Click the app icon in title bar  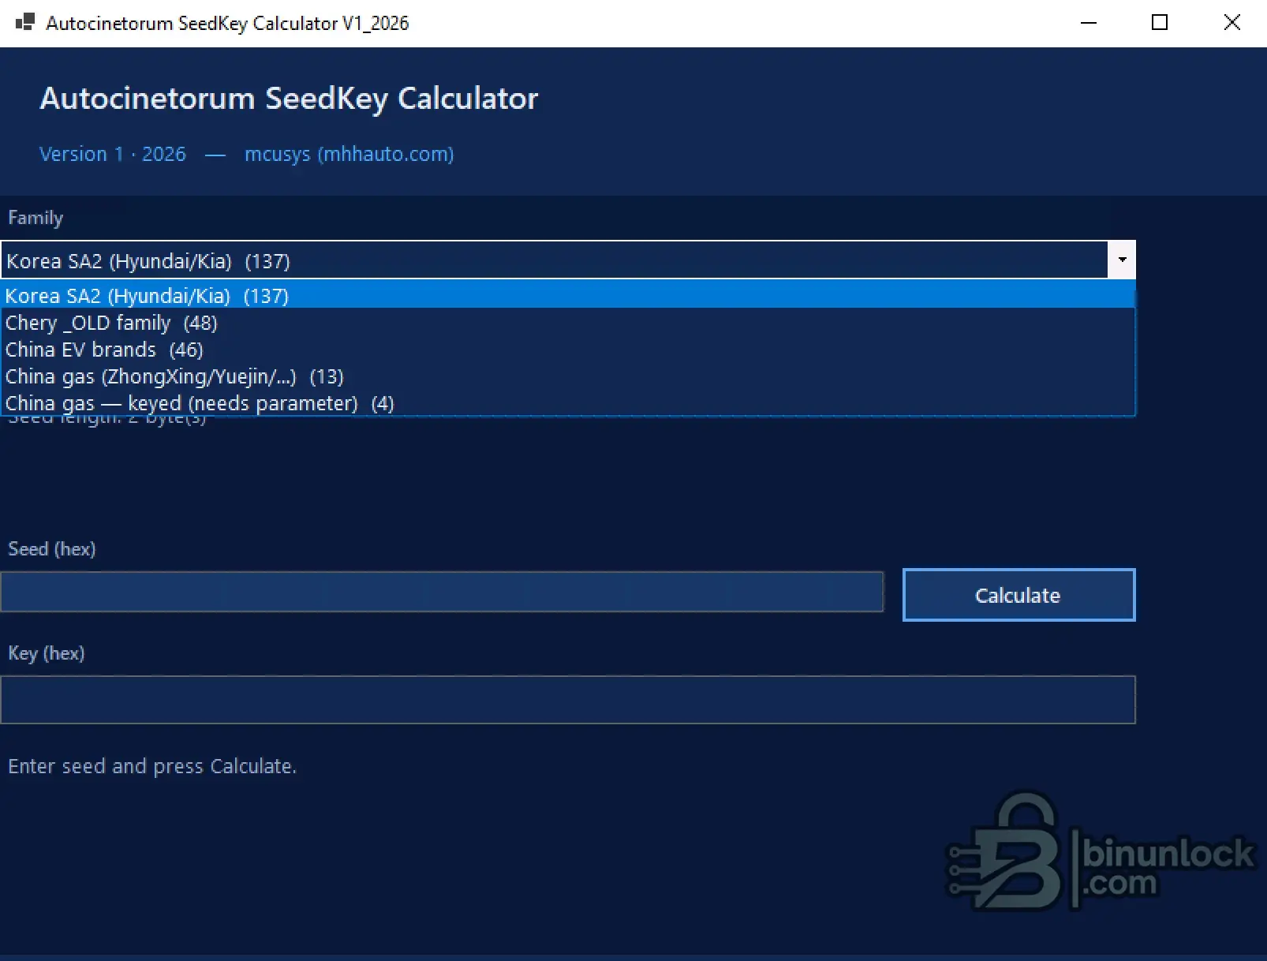[x=24, y=22]
